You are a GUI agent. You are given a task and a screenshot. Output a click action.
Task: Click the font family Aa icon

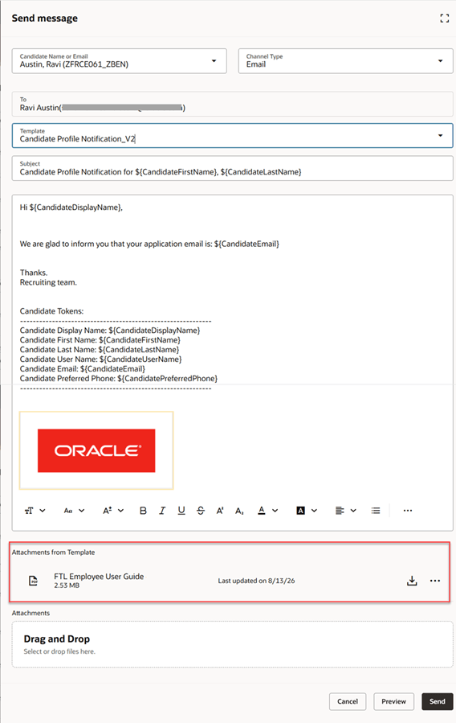[x=68, y=511]
